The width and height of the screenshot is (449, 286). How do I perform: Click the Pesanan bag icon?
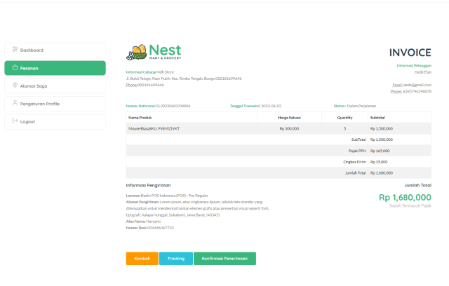point(15,68)
